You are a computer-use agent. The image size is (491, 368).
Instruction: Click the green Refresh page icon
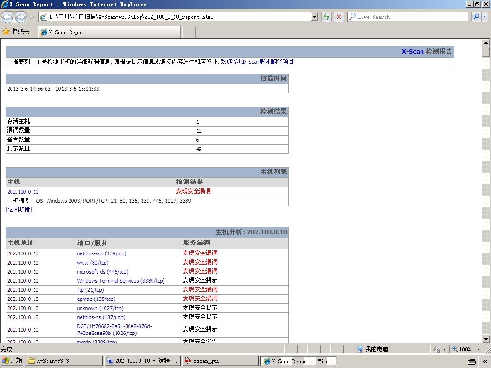[327, 17]
